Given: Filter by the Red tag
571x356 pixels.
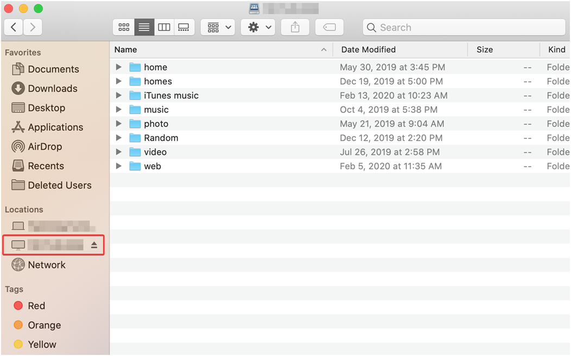Looking at the screenshot, I should click(x=29, y=306).
